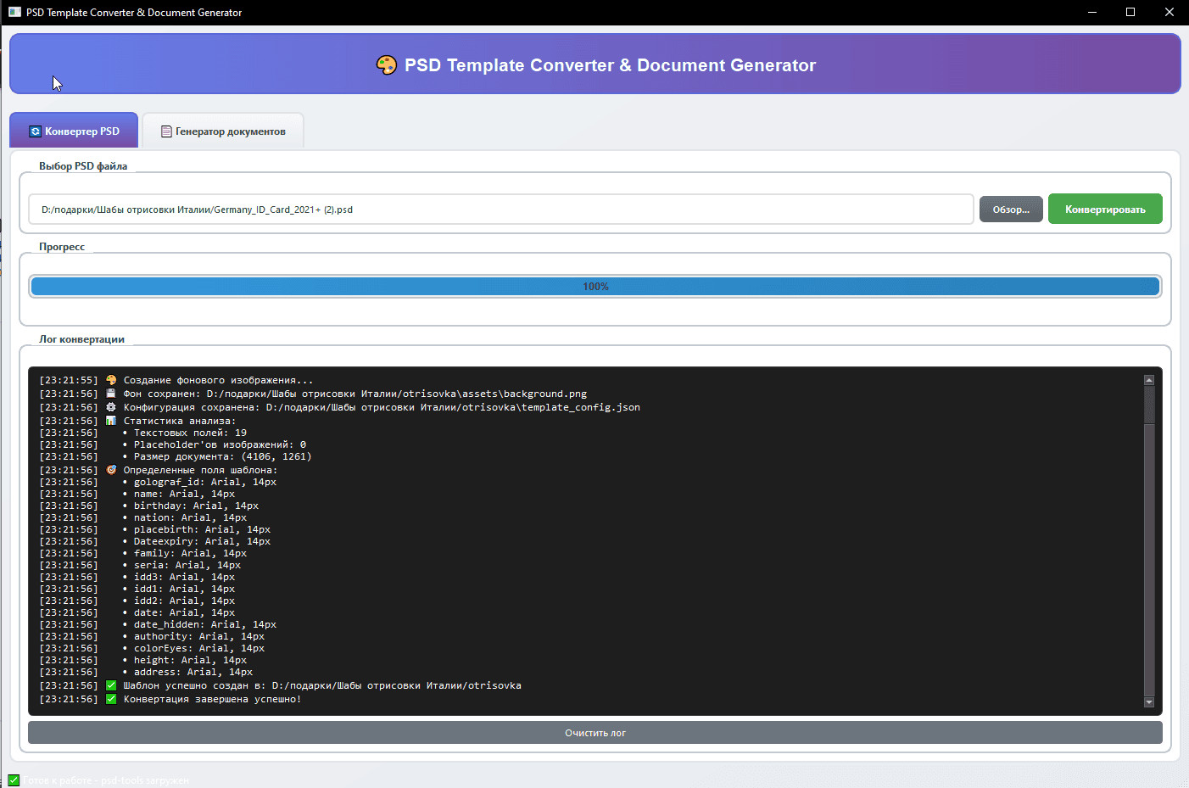This screenshot has height=788, width=1189.
Task: Clear the log with 'Очистить лог'
Action: pyautogui.click(x=595, y=733)
